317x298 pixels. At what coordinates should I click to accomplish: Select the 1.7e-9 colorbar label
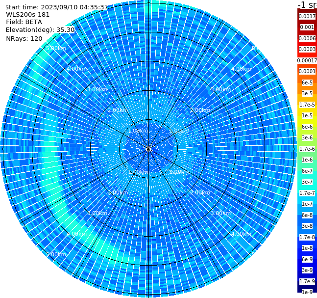click(x=307, y=281)
